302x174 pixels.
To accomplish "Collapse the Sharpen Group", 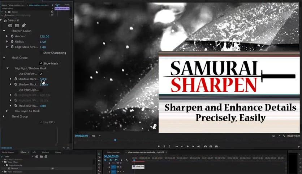I will click(x=4, y=31).
